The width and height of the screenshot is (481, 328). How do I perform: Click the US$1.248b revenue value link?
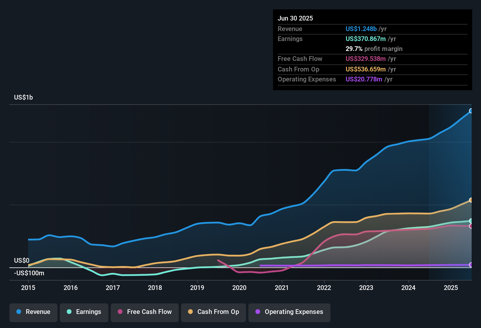pos(361,29)
